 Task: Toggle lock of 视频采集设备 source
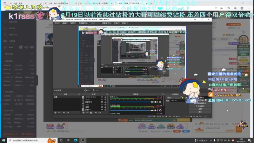pos(105,97)
